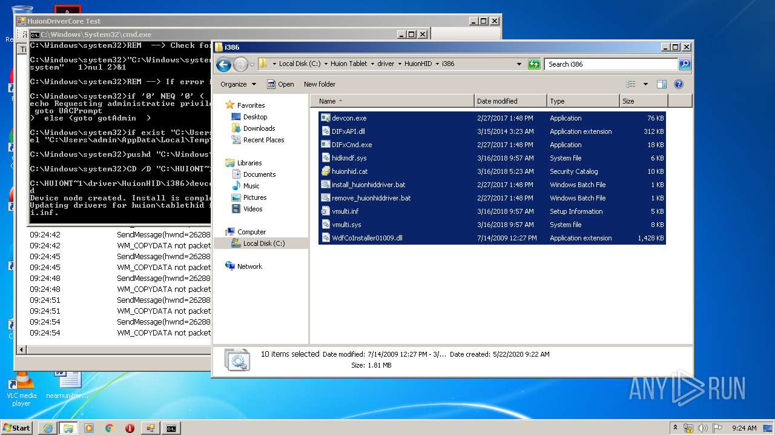Expand the address bar history dropdown
The width and height of the screenshot is (775, 436).
click(x=519, y=64)
